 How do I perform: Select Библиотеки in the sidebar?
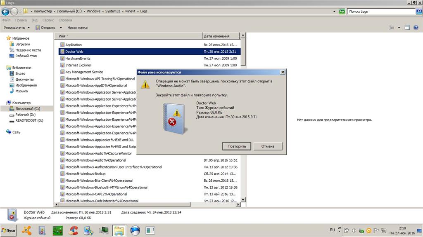(21, 68)
